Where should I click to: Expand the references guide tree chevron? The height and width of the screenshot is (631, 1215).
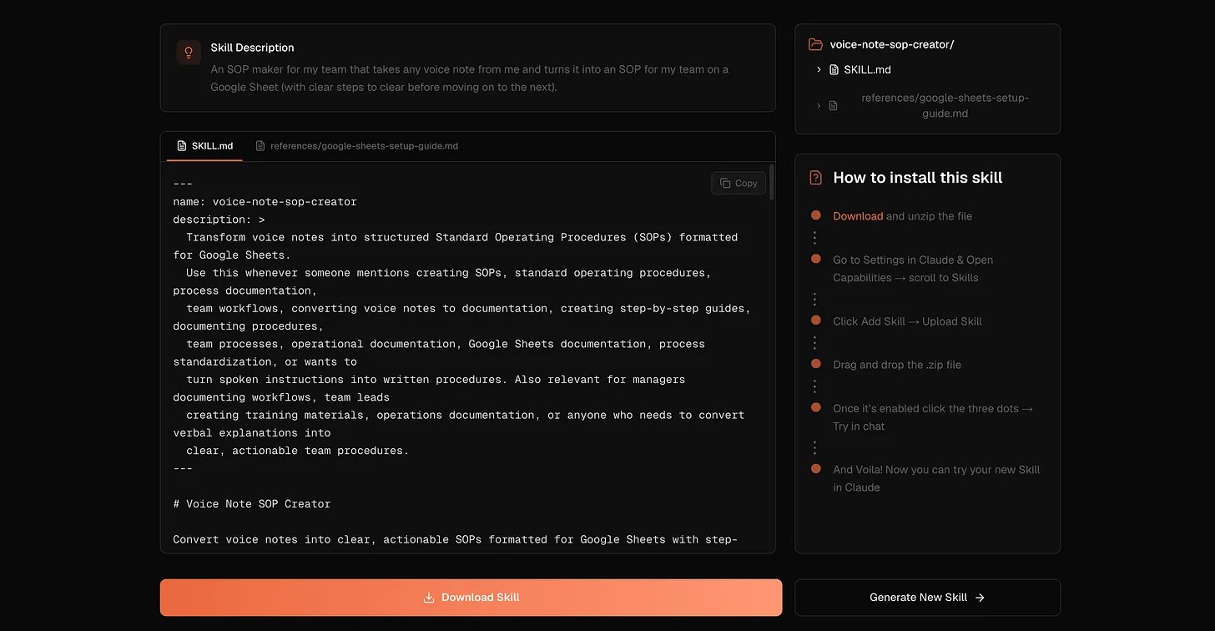819,106
